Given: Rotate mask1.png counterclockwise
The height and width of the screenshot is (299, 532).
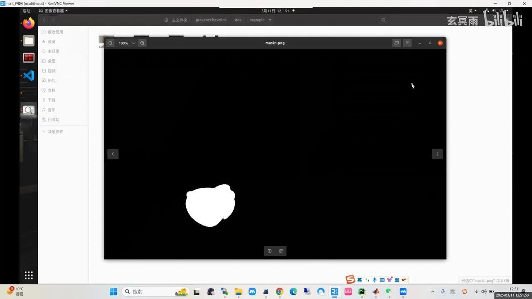Looking at the screenshot, I should pyautogui.click(x=269, y=251).
